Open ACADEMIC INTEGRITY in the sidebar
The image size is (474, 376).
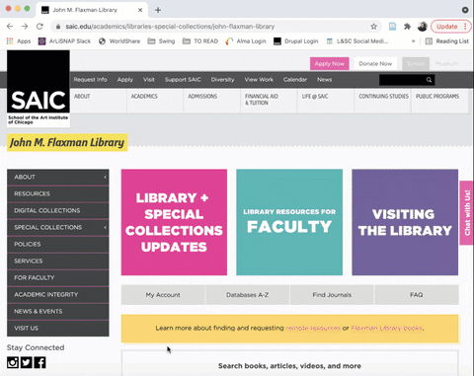[58, 294]
